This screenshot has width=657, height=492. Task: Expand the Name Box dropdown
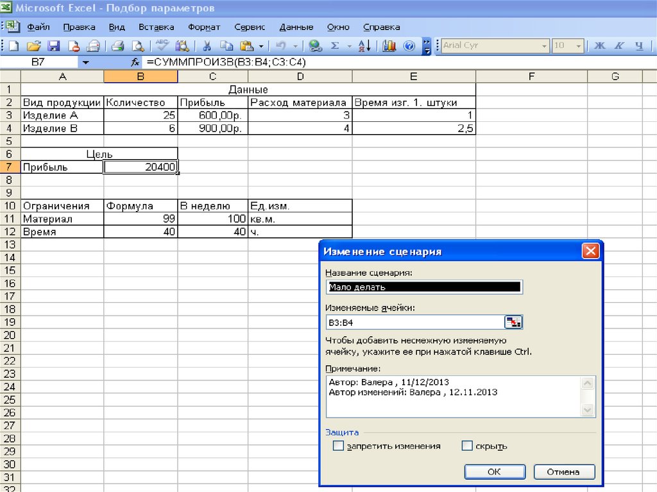tap(86, 62)
